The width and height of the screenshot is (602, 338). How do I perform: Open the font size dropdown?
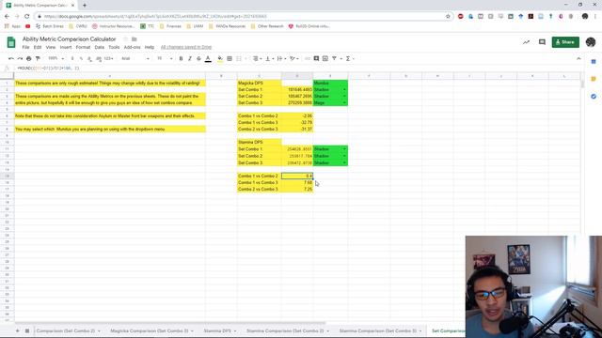pyautogui.click(x=165, y=58)
